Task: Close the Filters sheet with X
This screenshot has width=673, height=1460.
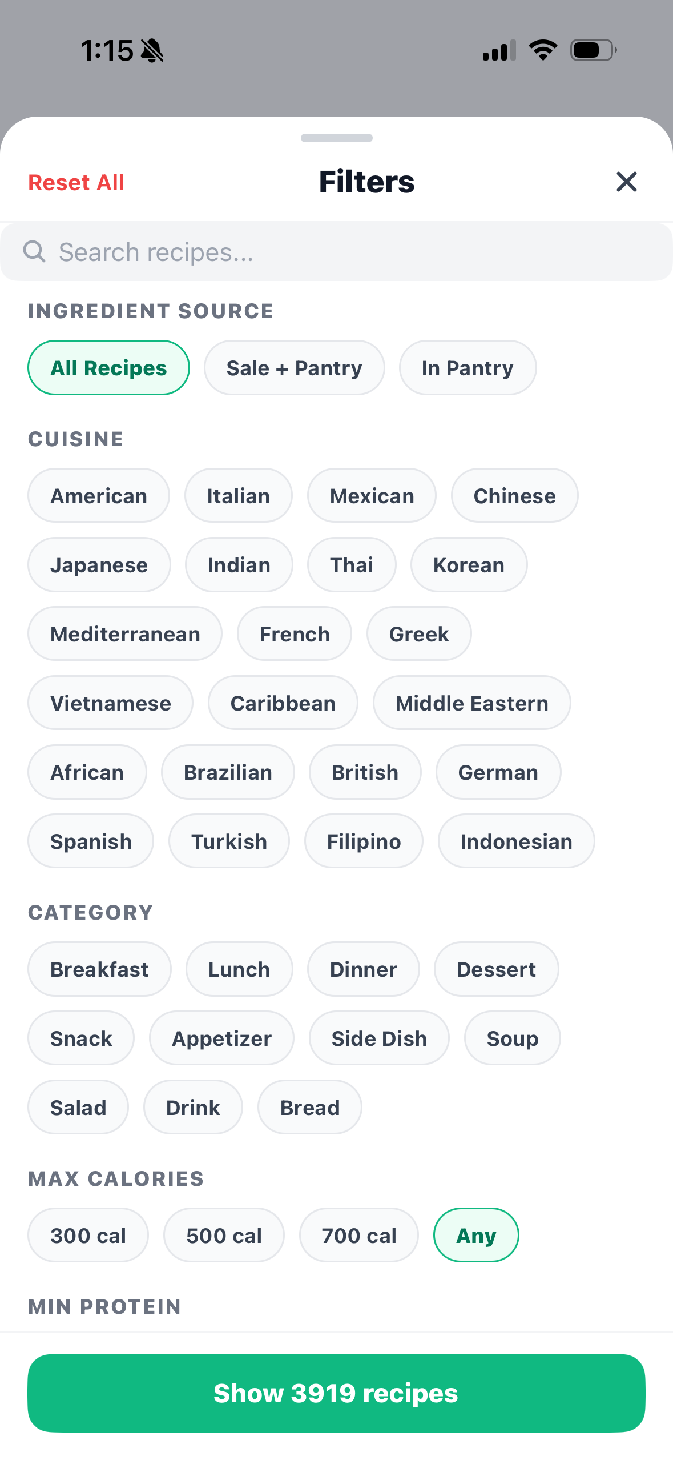Action: coord(626,182)
